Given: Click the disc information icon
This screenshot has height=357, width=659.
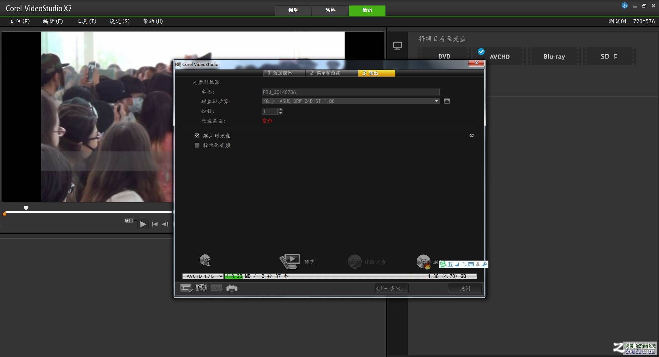Looking at the screenshot, I should 205,260.
